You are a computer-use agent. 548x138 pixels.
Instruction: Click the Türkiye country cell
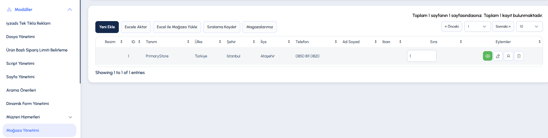point(201,56)
